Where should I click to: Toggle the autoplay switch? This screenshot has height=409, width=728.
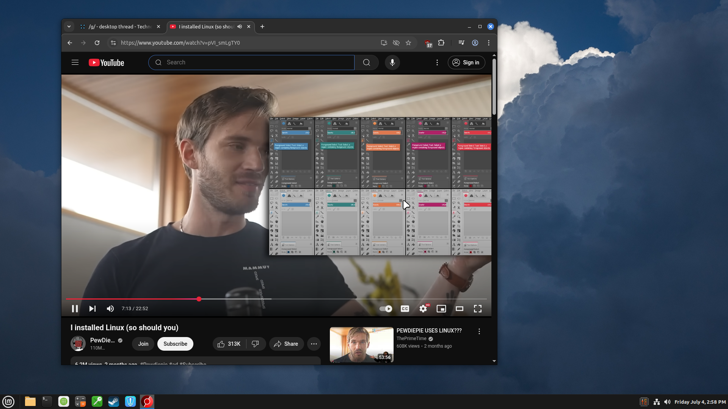pos(386,309)
